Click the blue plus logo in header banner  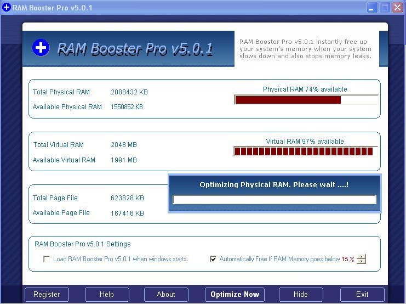(41, 48)
